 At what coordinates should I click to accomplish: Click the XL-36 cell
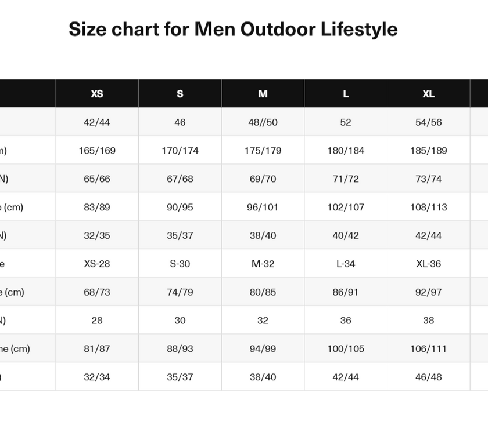429,264
